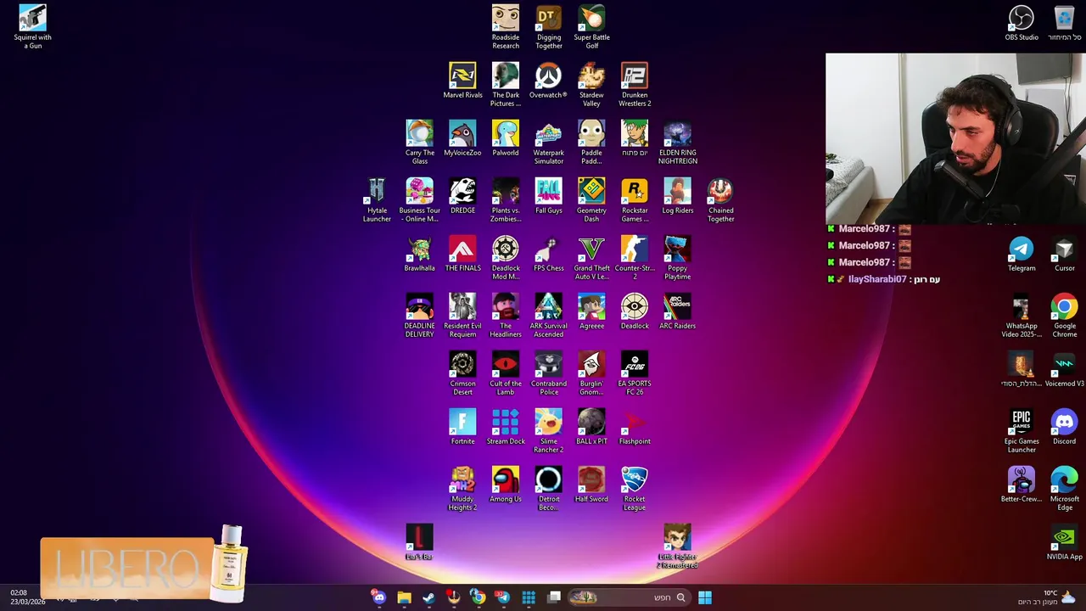Click the Paddle Paddle game icon
Viewport: 1086px width, 611px height.
tap(591, 142)
